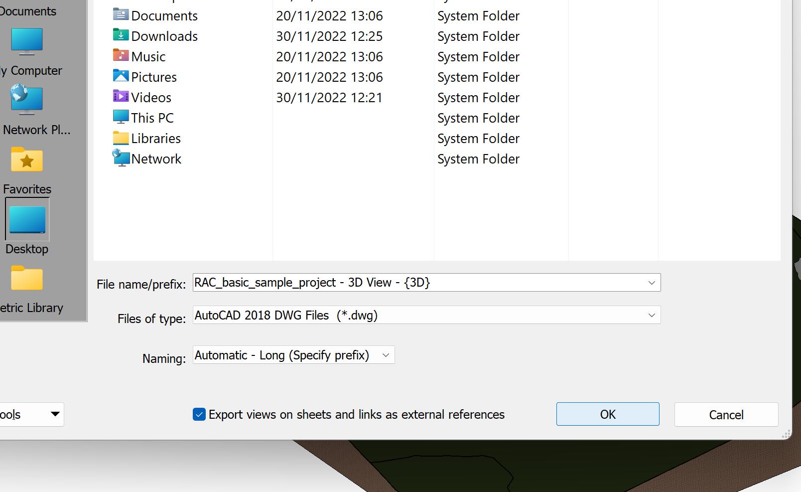Click System Folder type in Network row
The image size is (801, 492).
tap(478, 159)
